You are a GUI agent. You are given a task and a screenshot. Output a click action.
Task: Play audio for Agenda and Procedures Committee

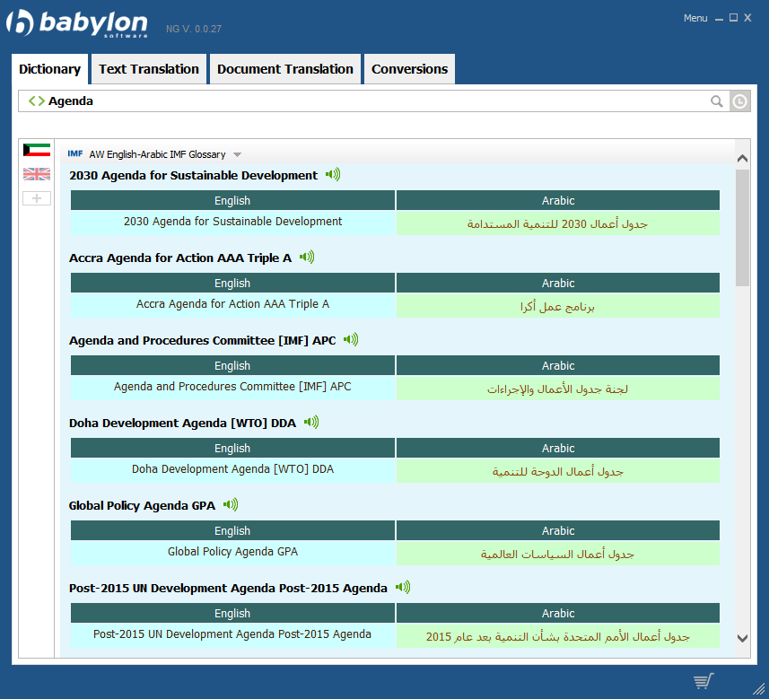coord(351,340)
